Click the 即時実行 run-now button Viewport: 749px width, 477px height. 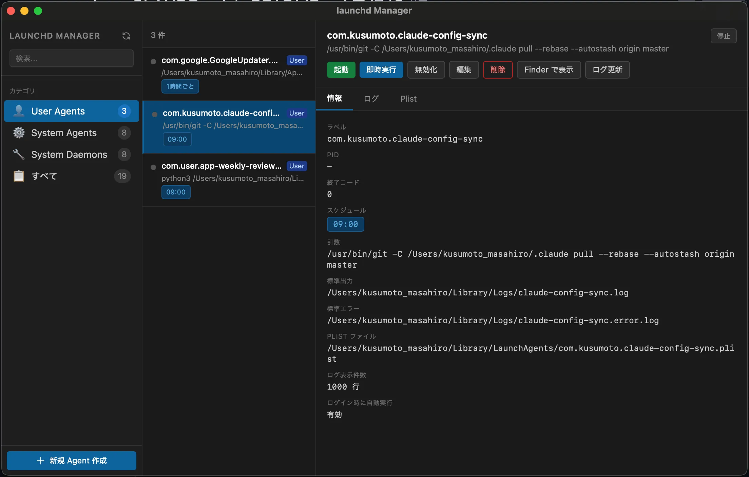pos(381,70)
